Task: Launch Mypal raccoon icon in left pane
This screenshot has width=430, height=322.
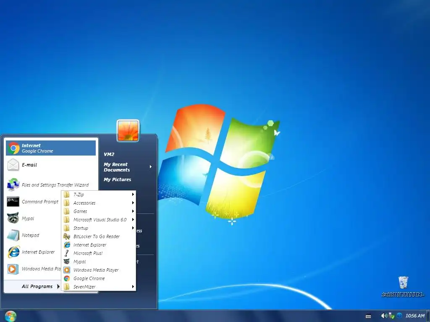Action: click(13, 218)
